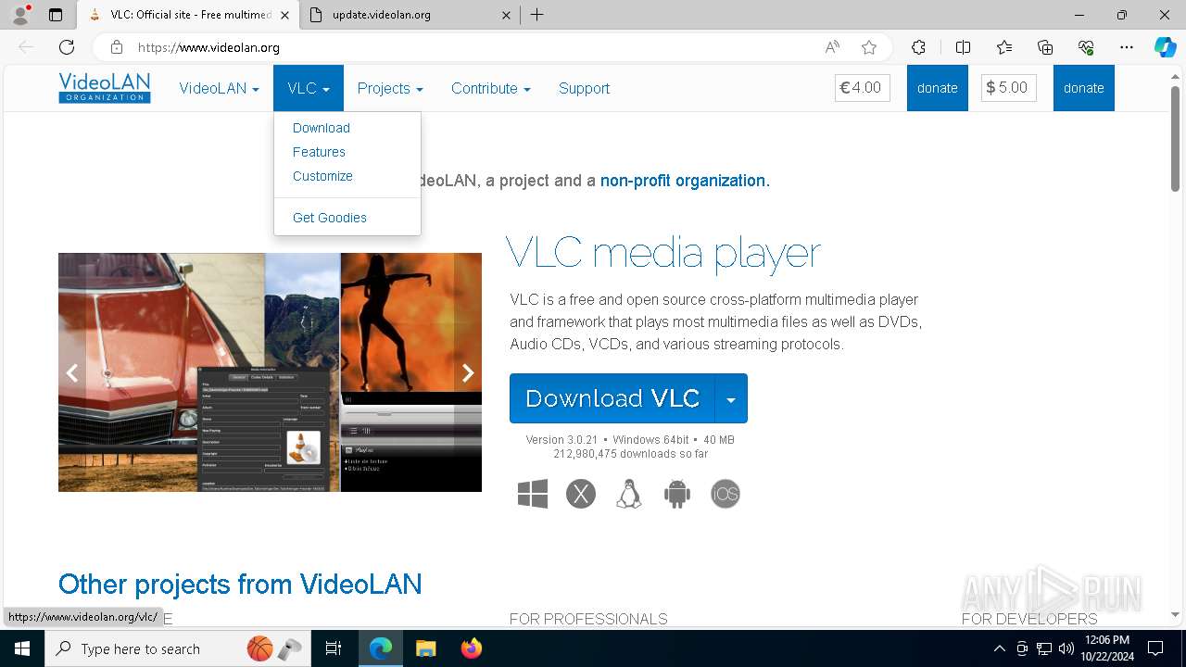1186x667 pixels.
Task: Refresh the browser page
Action: [x=67, y=47]
